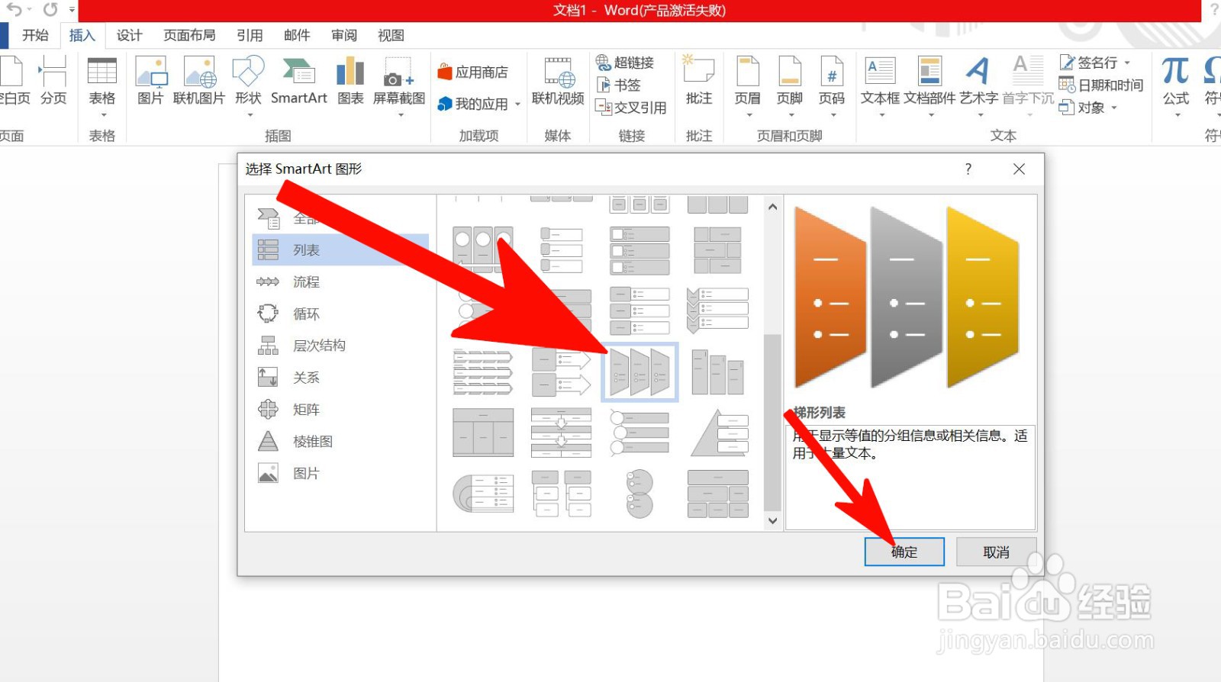Insert a Chart (图表)
The width and height of the screenshot is (1221, 682).
(350, 81)
